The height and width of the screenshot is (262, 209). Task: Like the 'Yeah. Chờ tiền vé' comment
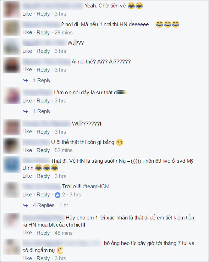coord(27,14)
